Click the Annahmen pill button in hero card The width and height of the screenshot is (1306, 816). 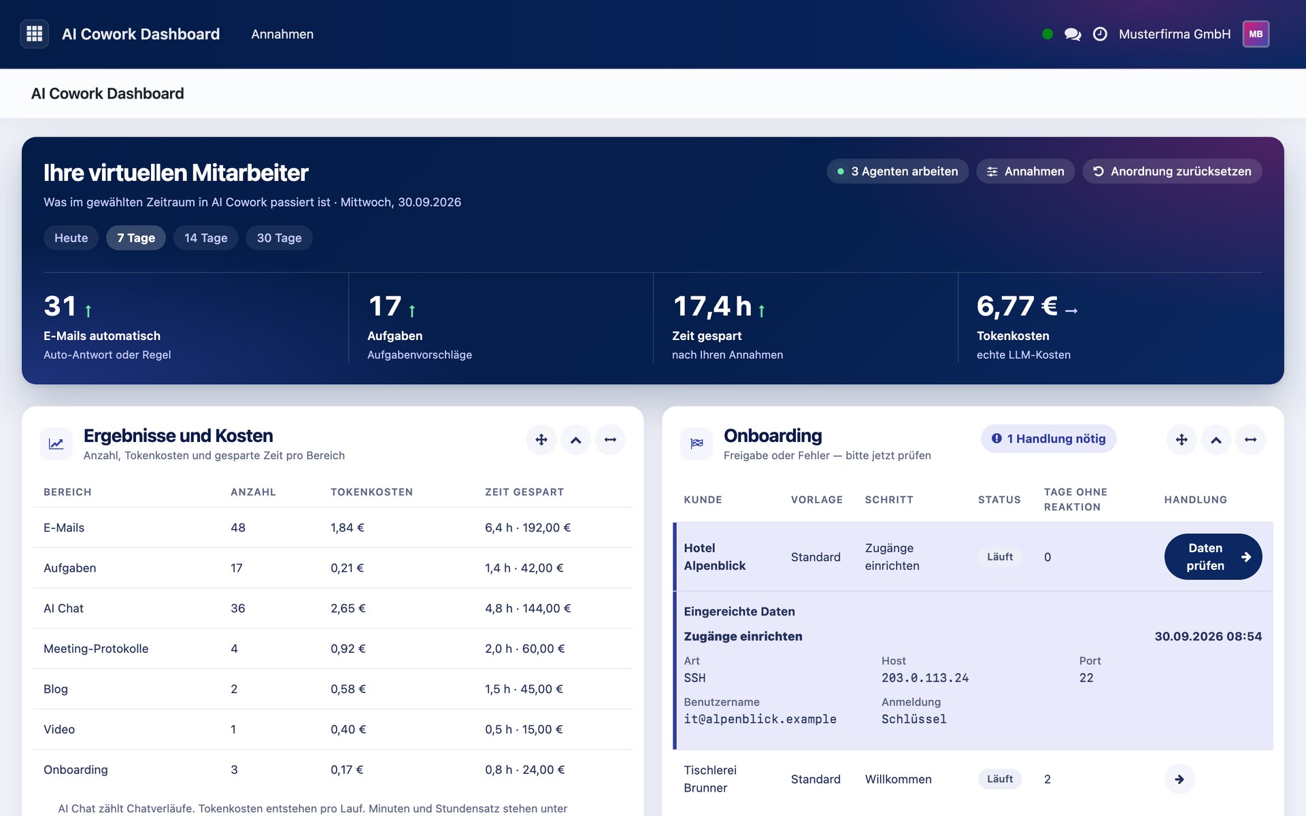[1025, 171]
